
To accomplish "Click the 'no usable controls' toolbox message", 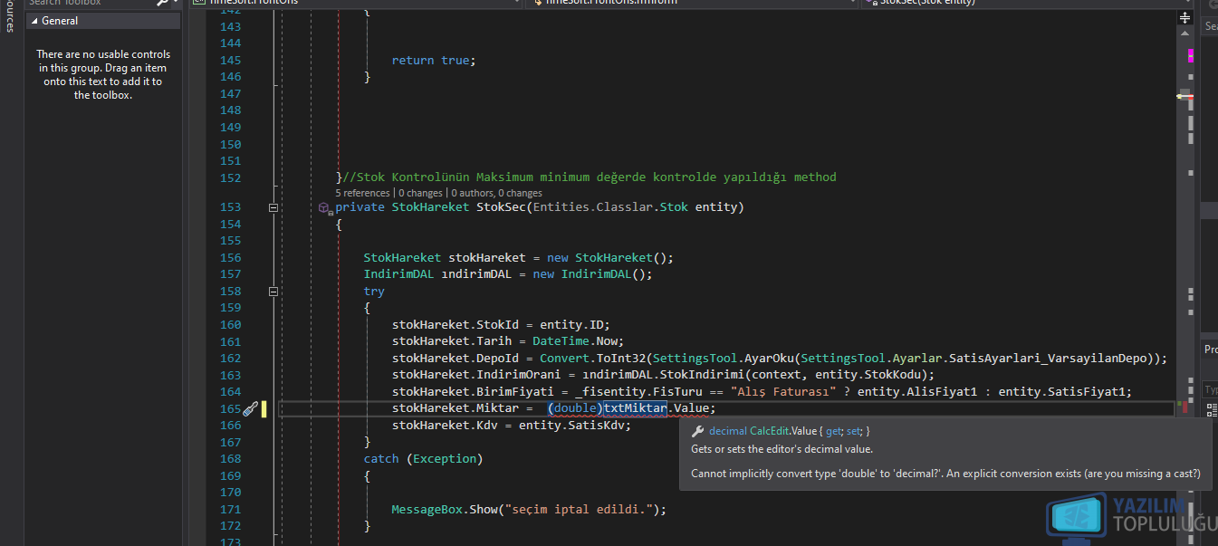I will coord(103,74).
